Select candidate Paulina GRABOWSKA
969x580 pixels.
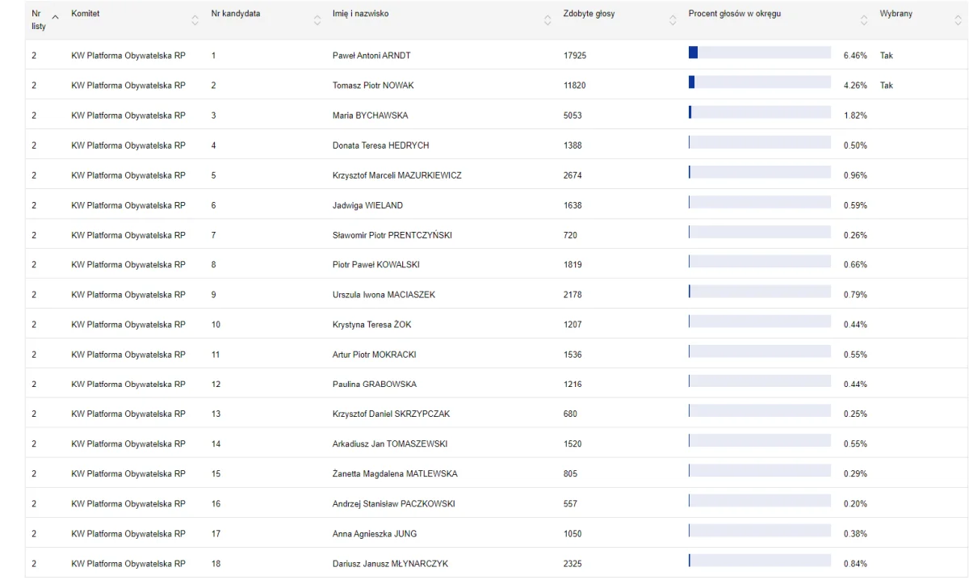[375, 385]
